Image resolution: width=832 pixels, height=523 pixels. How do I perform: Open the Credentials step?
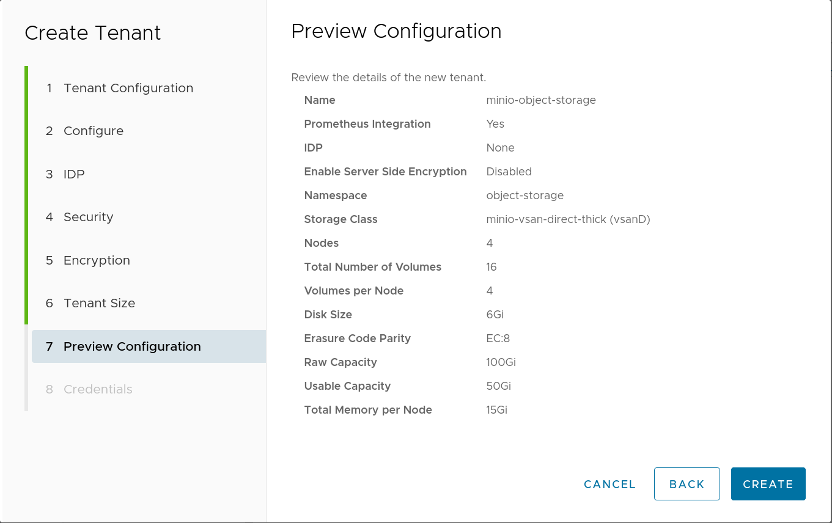(x=98, y=389)
